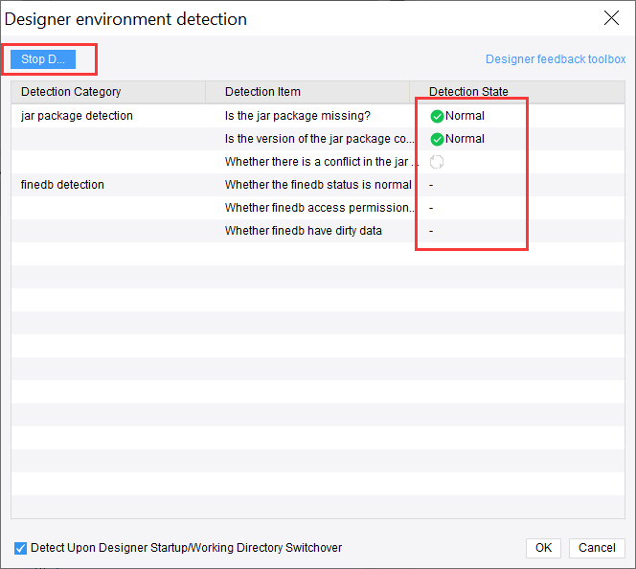The height and width of the screenshot is (569, 636).
Task: Click the Stop Detection button
Action: coord(43,59)
